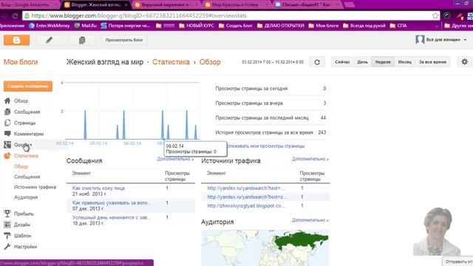Open the Всегда под рукой bookmark folder
This screenshot has width=473, height=266.
point(364,26)
